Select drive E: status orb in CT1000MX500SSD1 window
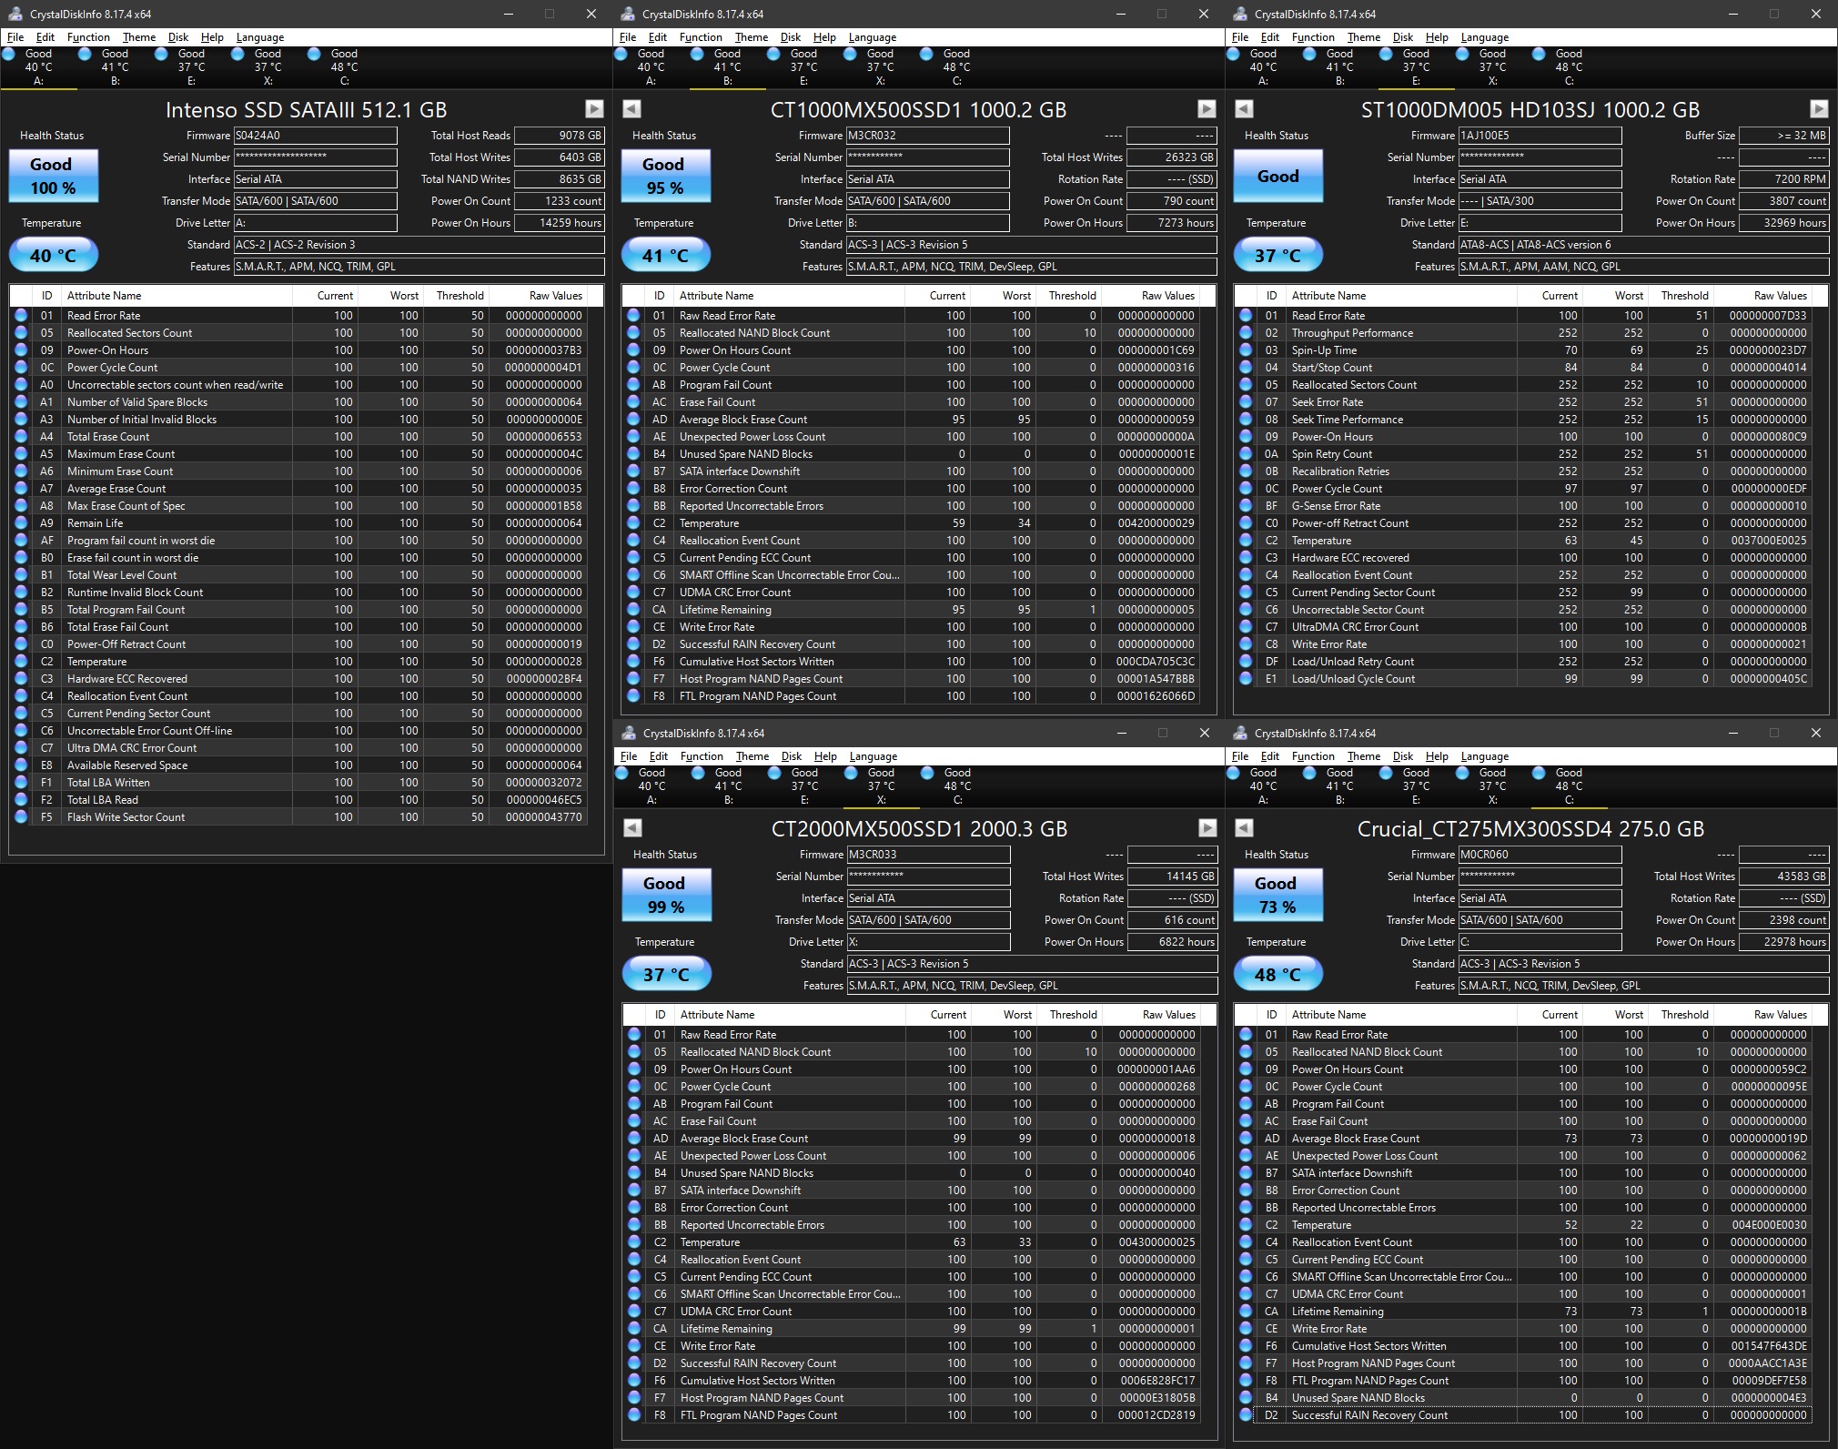 click(x=773, y=54)
